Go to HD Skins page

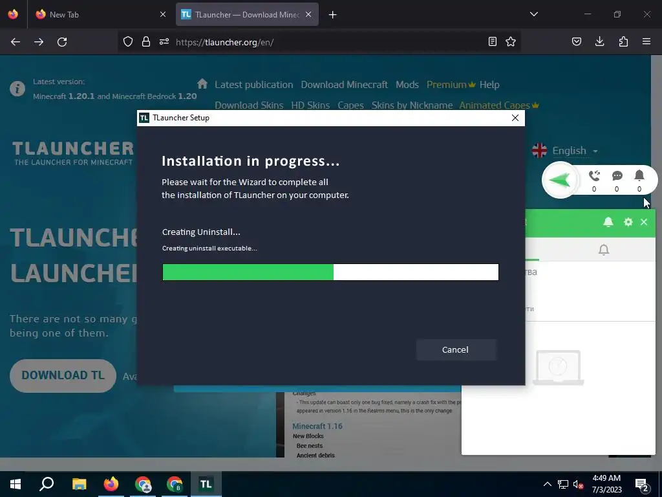point(310,105)
